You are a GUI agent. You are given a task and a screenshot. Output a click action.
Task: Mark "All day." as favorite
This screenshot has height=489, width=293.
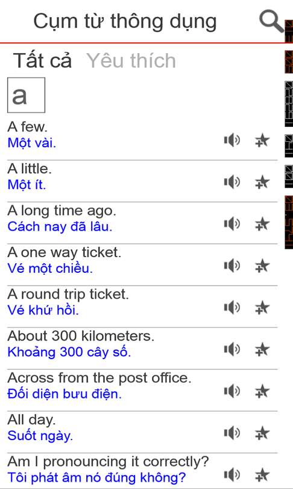262,433
